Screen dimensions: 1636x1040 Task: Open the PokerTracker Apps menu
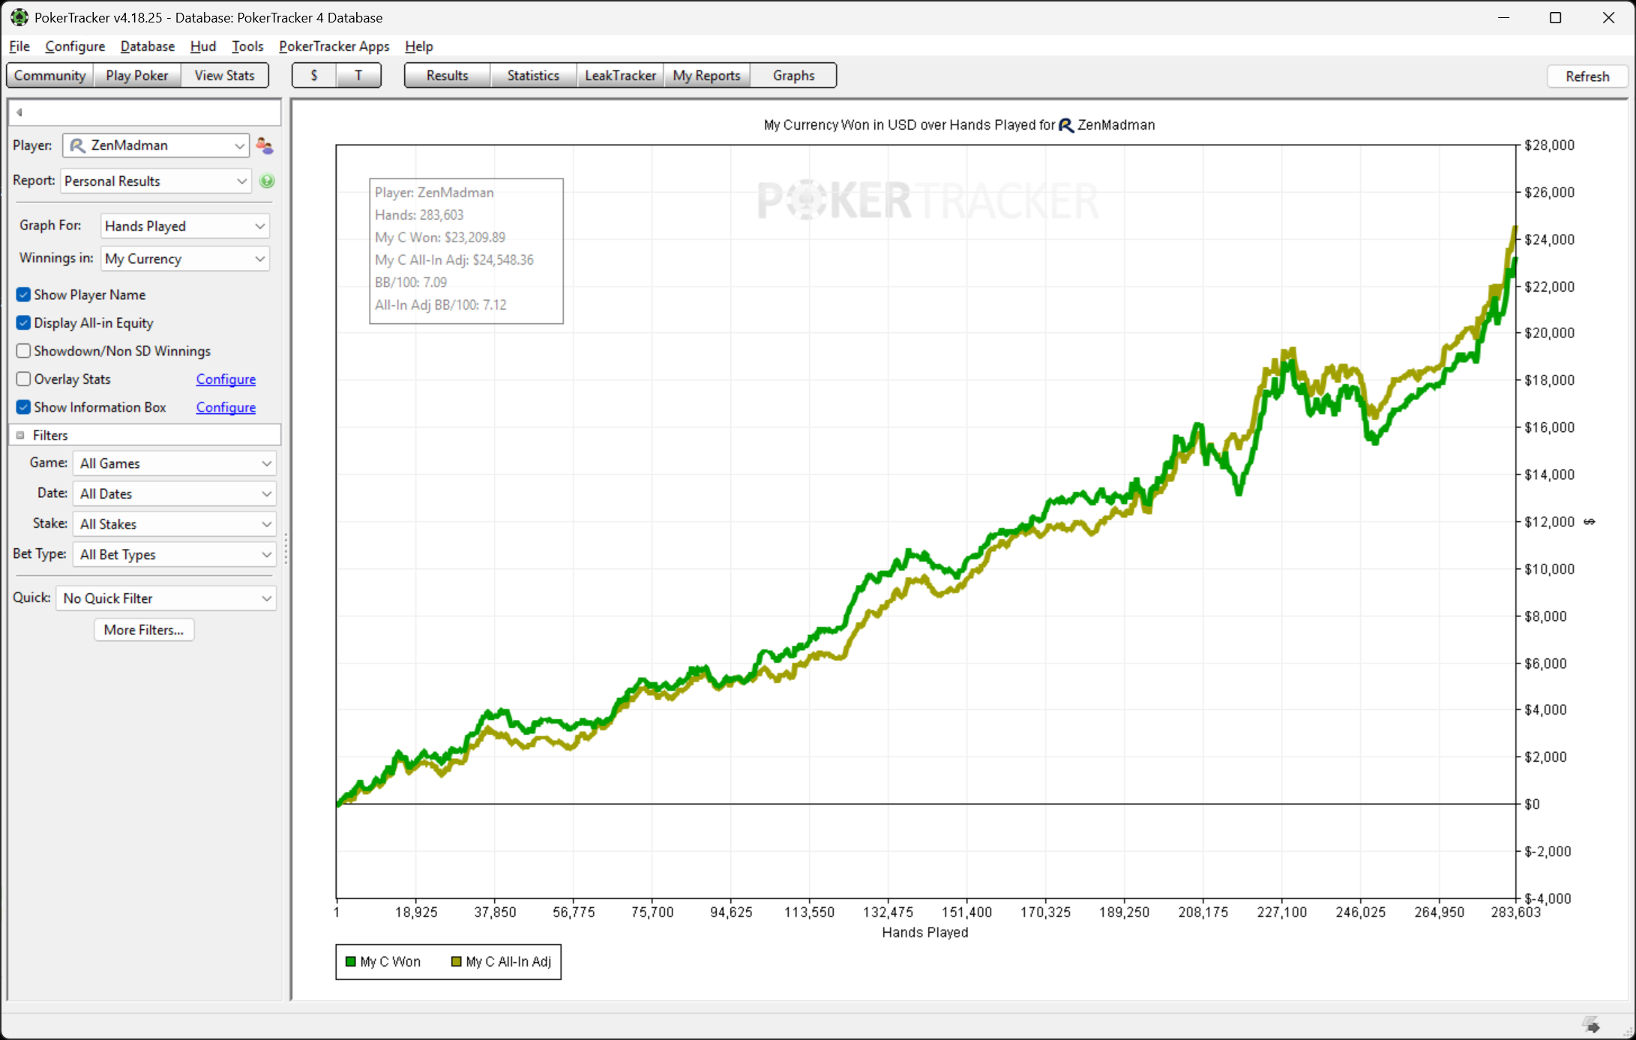tap(334, 46)
